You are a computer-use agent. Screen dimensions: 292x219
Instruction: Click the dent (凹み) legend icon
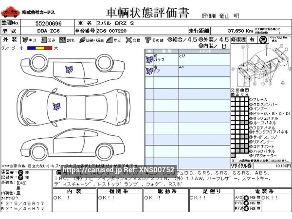point(44,40)
